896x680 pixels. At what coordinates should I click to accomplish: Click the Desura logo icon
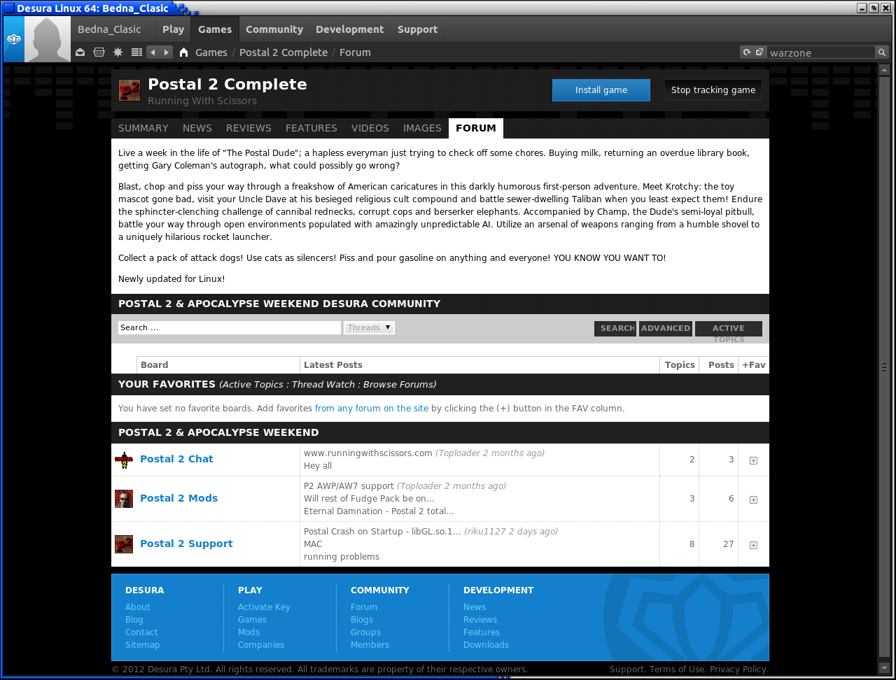[x=13, y=39]
